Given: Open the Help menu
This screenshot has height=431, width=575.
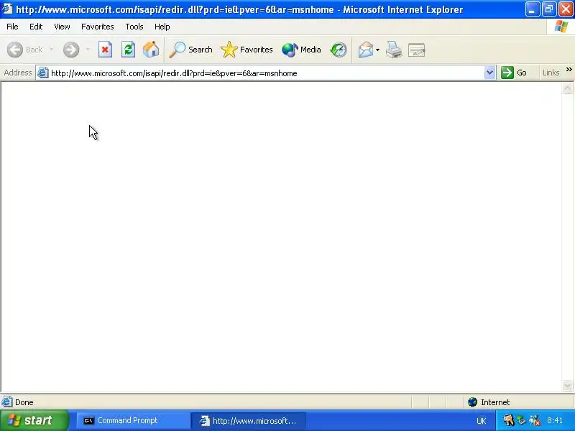Looking at the screenshot, I should (162, 27).
